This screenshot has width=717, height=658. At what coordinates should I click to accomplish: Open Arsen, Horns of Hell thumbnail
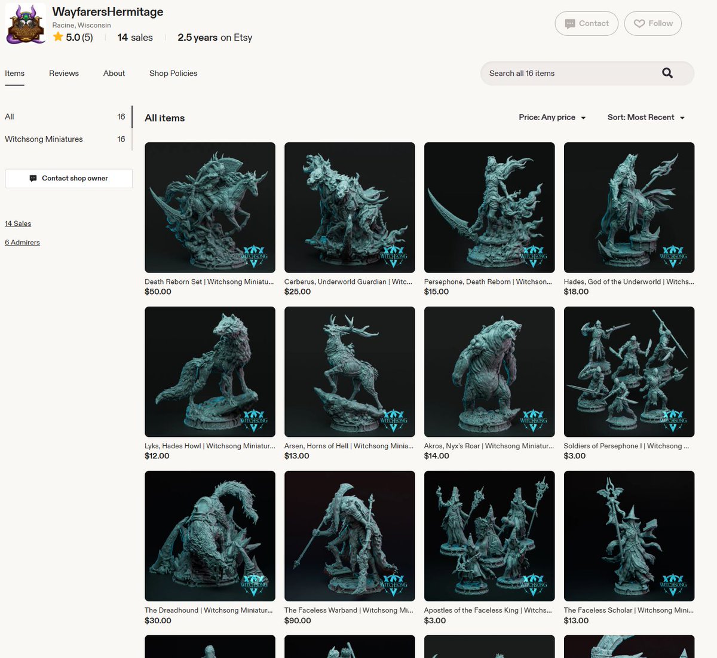[x=350, y=372]
